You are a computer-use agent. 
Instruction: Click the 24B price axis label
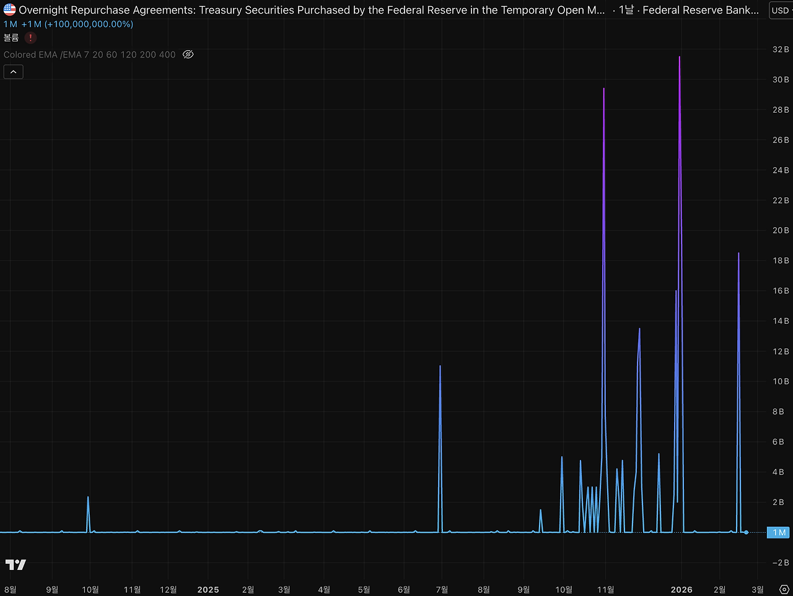point(781,170)
